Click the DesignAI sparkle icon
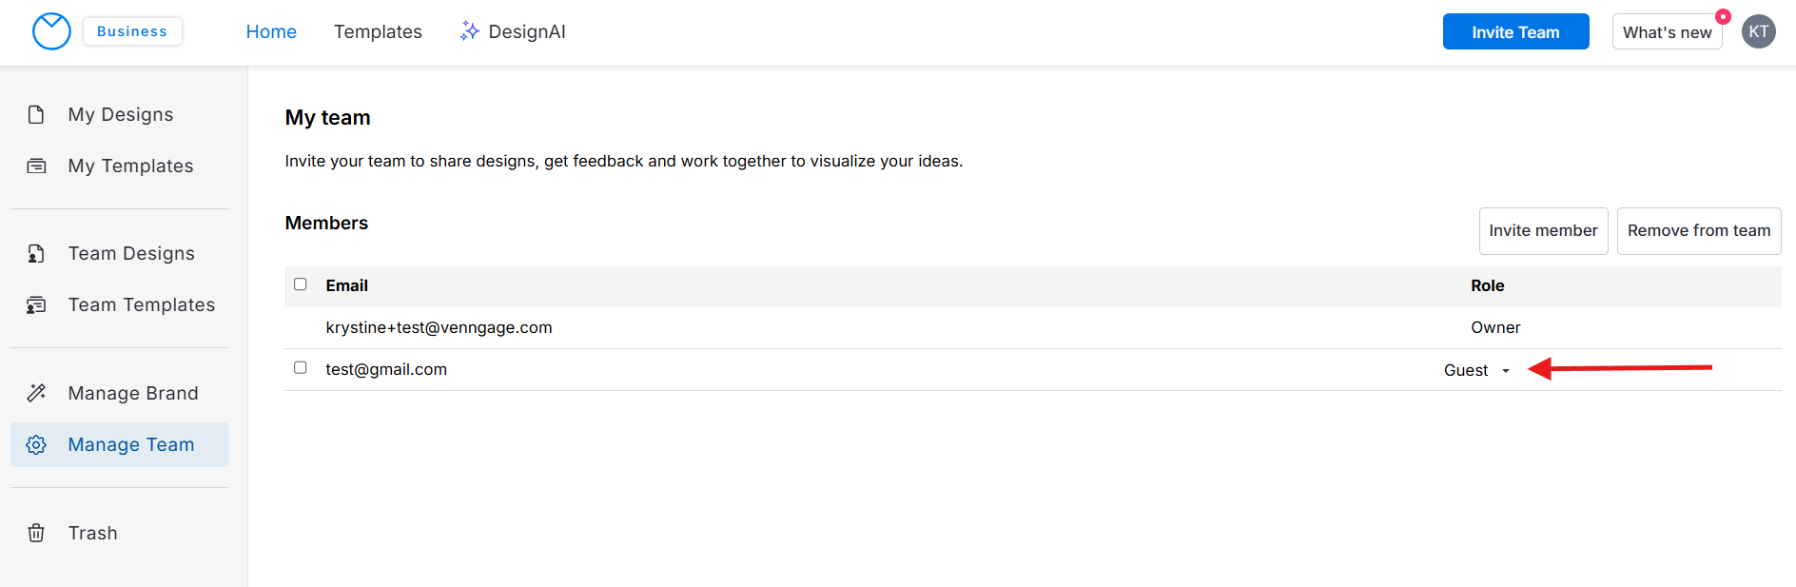Image resolution: width=1796 pixels, height=587 pixels. click(x=469, y=31)
